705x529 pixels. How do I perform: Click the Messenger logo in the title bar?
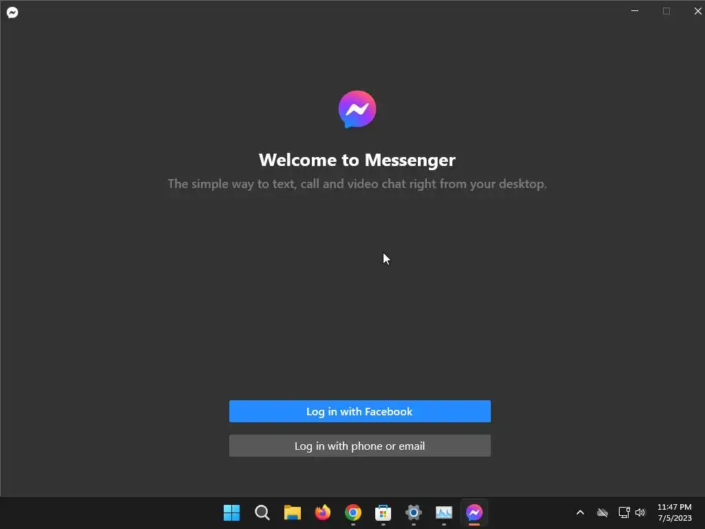pos(12,12)
